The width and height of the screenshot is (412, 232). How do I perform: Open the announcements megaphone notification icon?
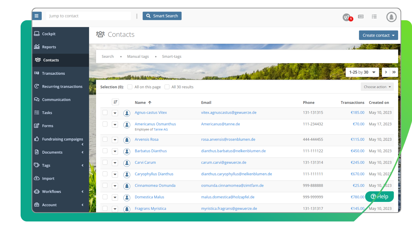[x=346, y=16]
